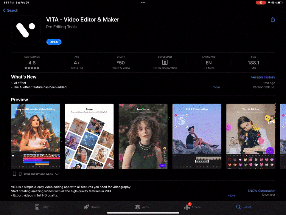This screenshot has width=286, height=215.
Task: Open the Templates preview screenshot
Action: click(143, 136)
